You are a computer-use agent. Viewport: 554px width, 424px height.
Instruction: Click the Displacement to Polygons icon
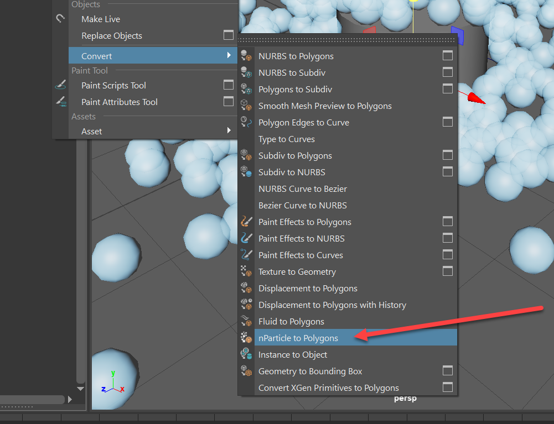click(246, 288)
